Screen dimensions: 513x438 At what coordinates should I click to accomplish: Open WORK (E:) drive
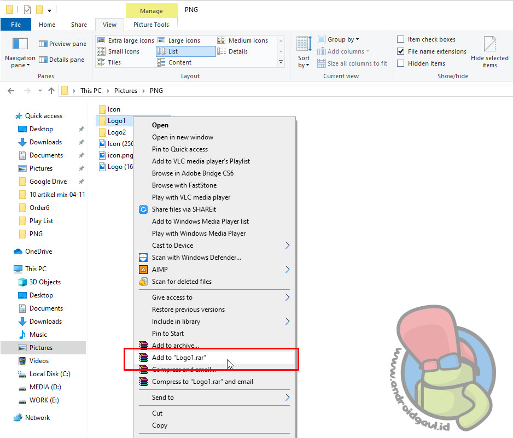point(44,400)
